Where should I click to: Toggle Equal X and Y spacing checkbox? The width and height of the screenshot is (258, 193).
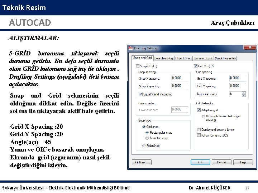tap(141, 94)
